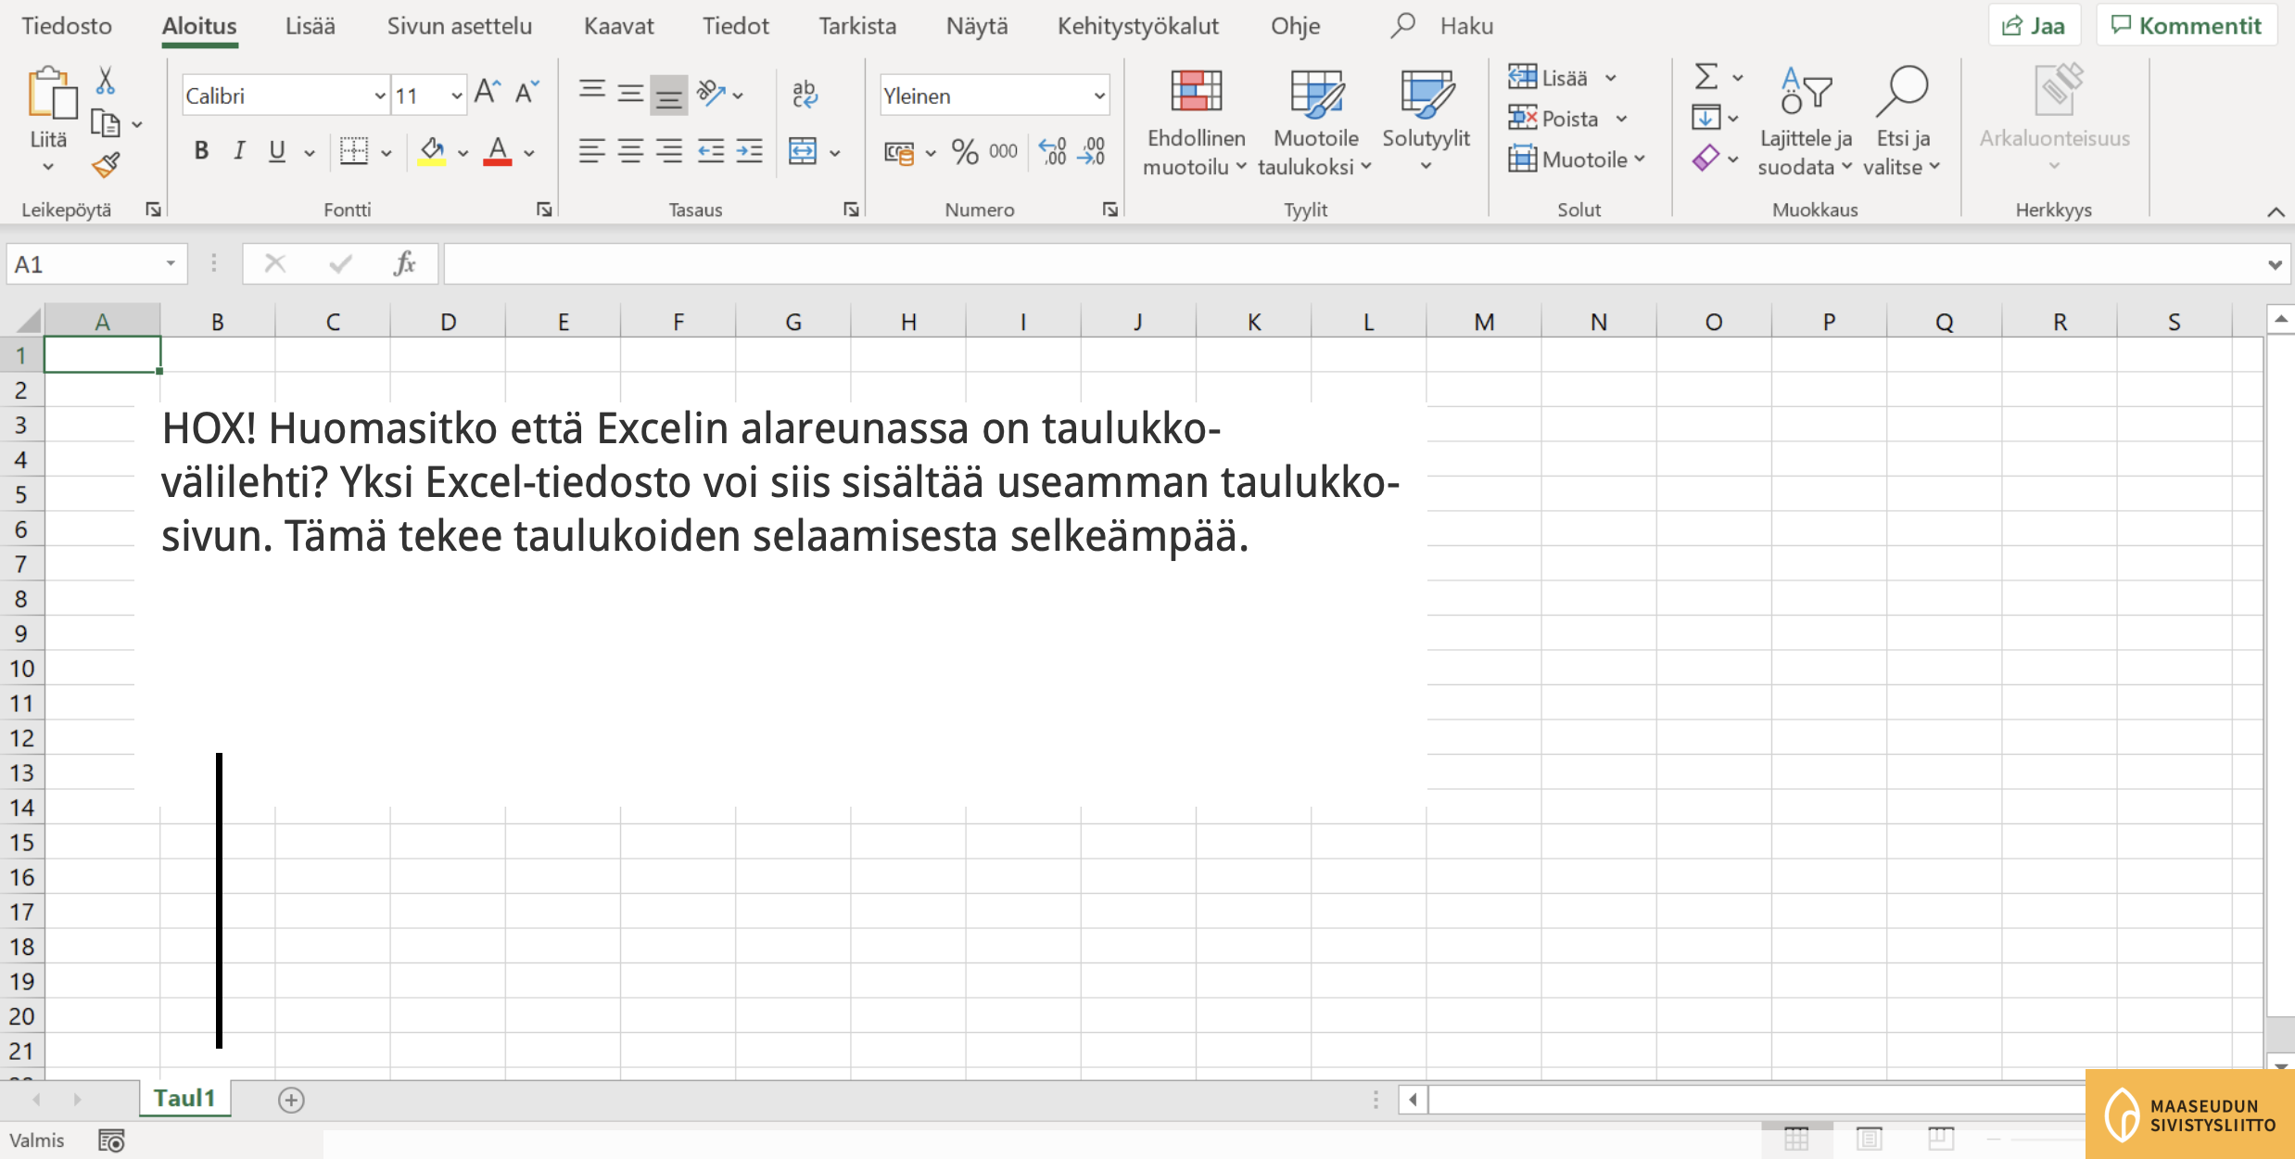Image resolution: width=2295 pixels, height=1159 pixels.
Task: Click the wrap text icon
Action: click(x=805, y=94)
